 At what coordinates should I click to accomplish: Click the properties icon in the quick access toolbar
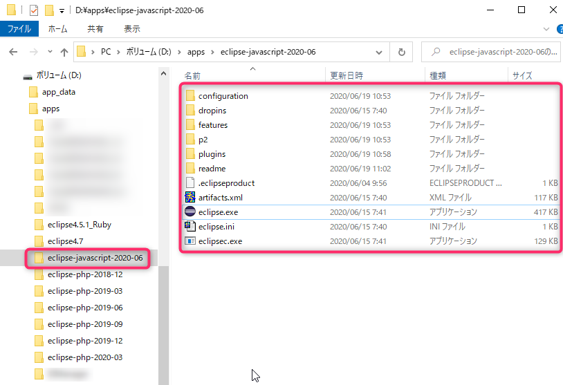(34, 10)
